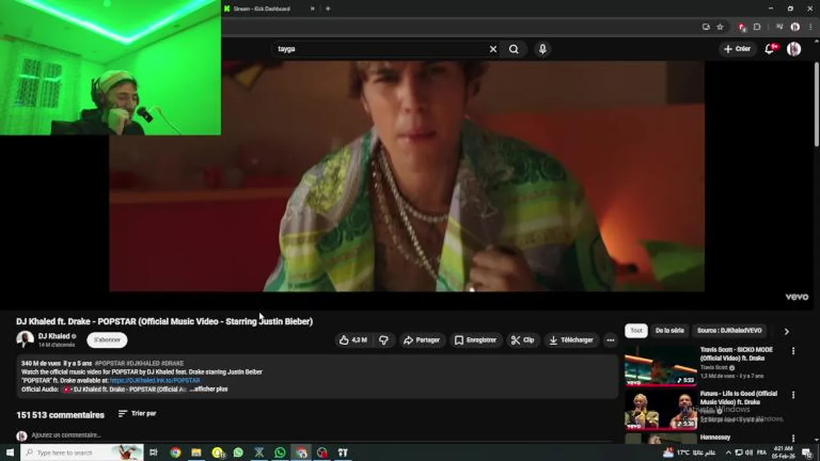
Task: Select the Source : DJKhaledVEVO chip
Action: click(730, 330)
